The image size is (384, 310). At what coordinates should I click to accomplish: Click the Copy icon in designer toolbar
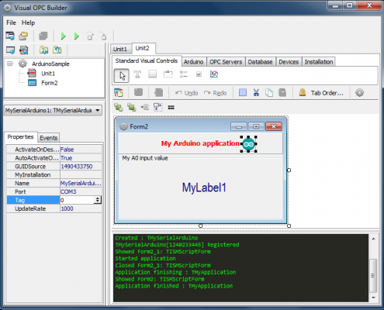tap(269, 92)
